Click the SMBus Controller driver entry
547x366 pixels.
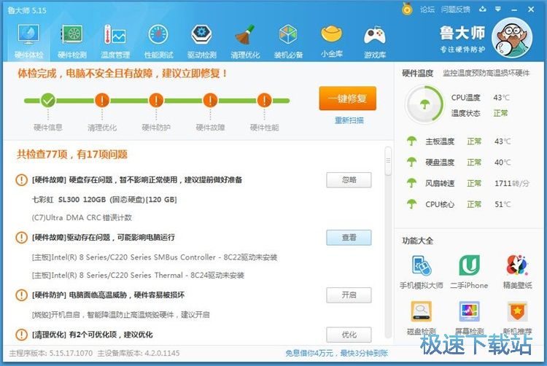tap(155, 257)
